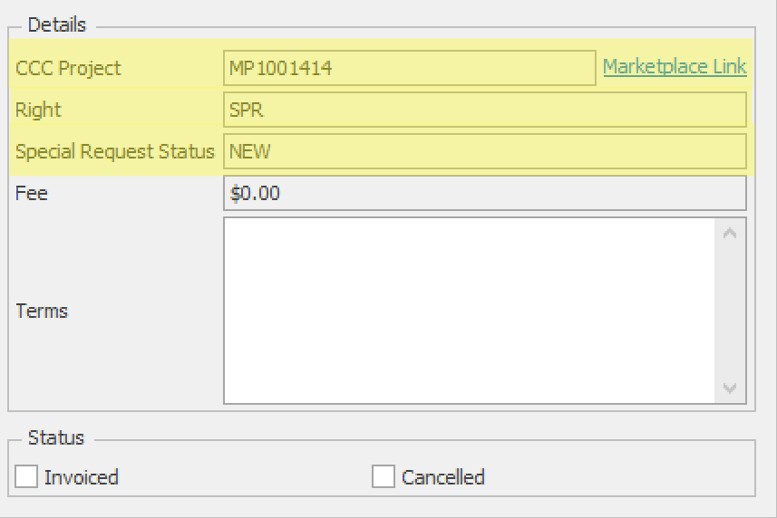Toggle the Cancelled checkbox

[x=384, y=476]
